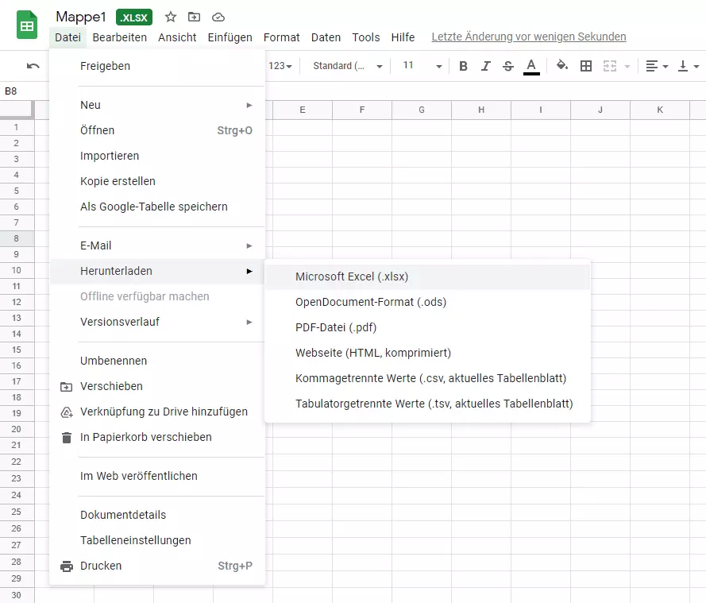Expand the horizontal alignment dropdown
The image size is (706, 603).
pyautogui.click(x=656, y=66)
